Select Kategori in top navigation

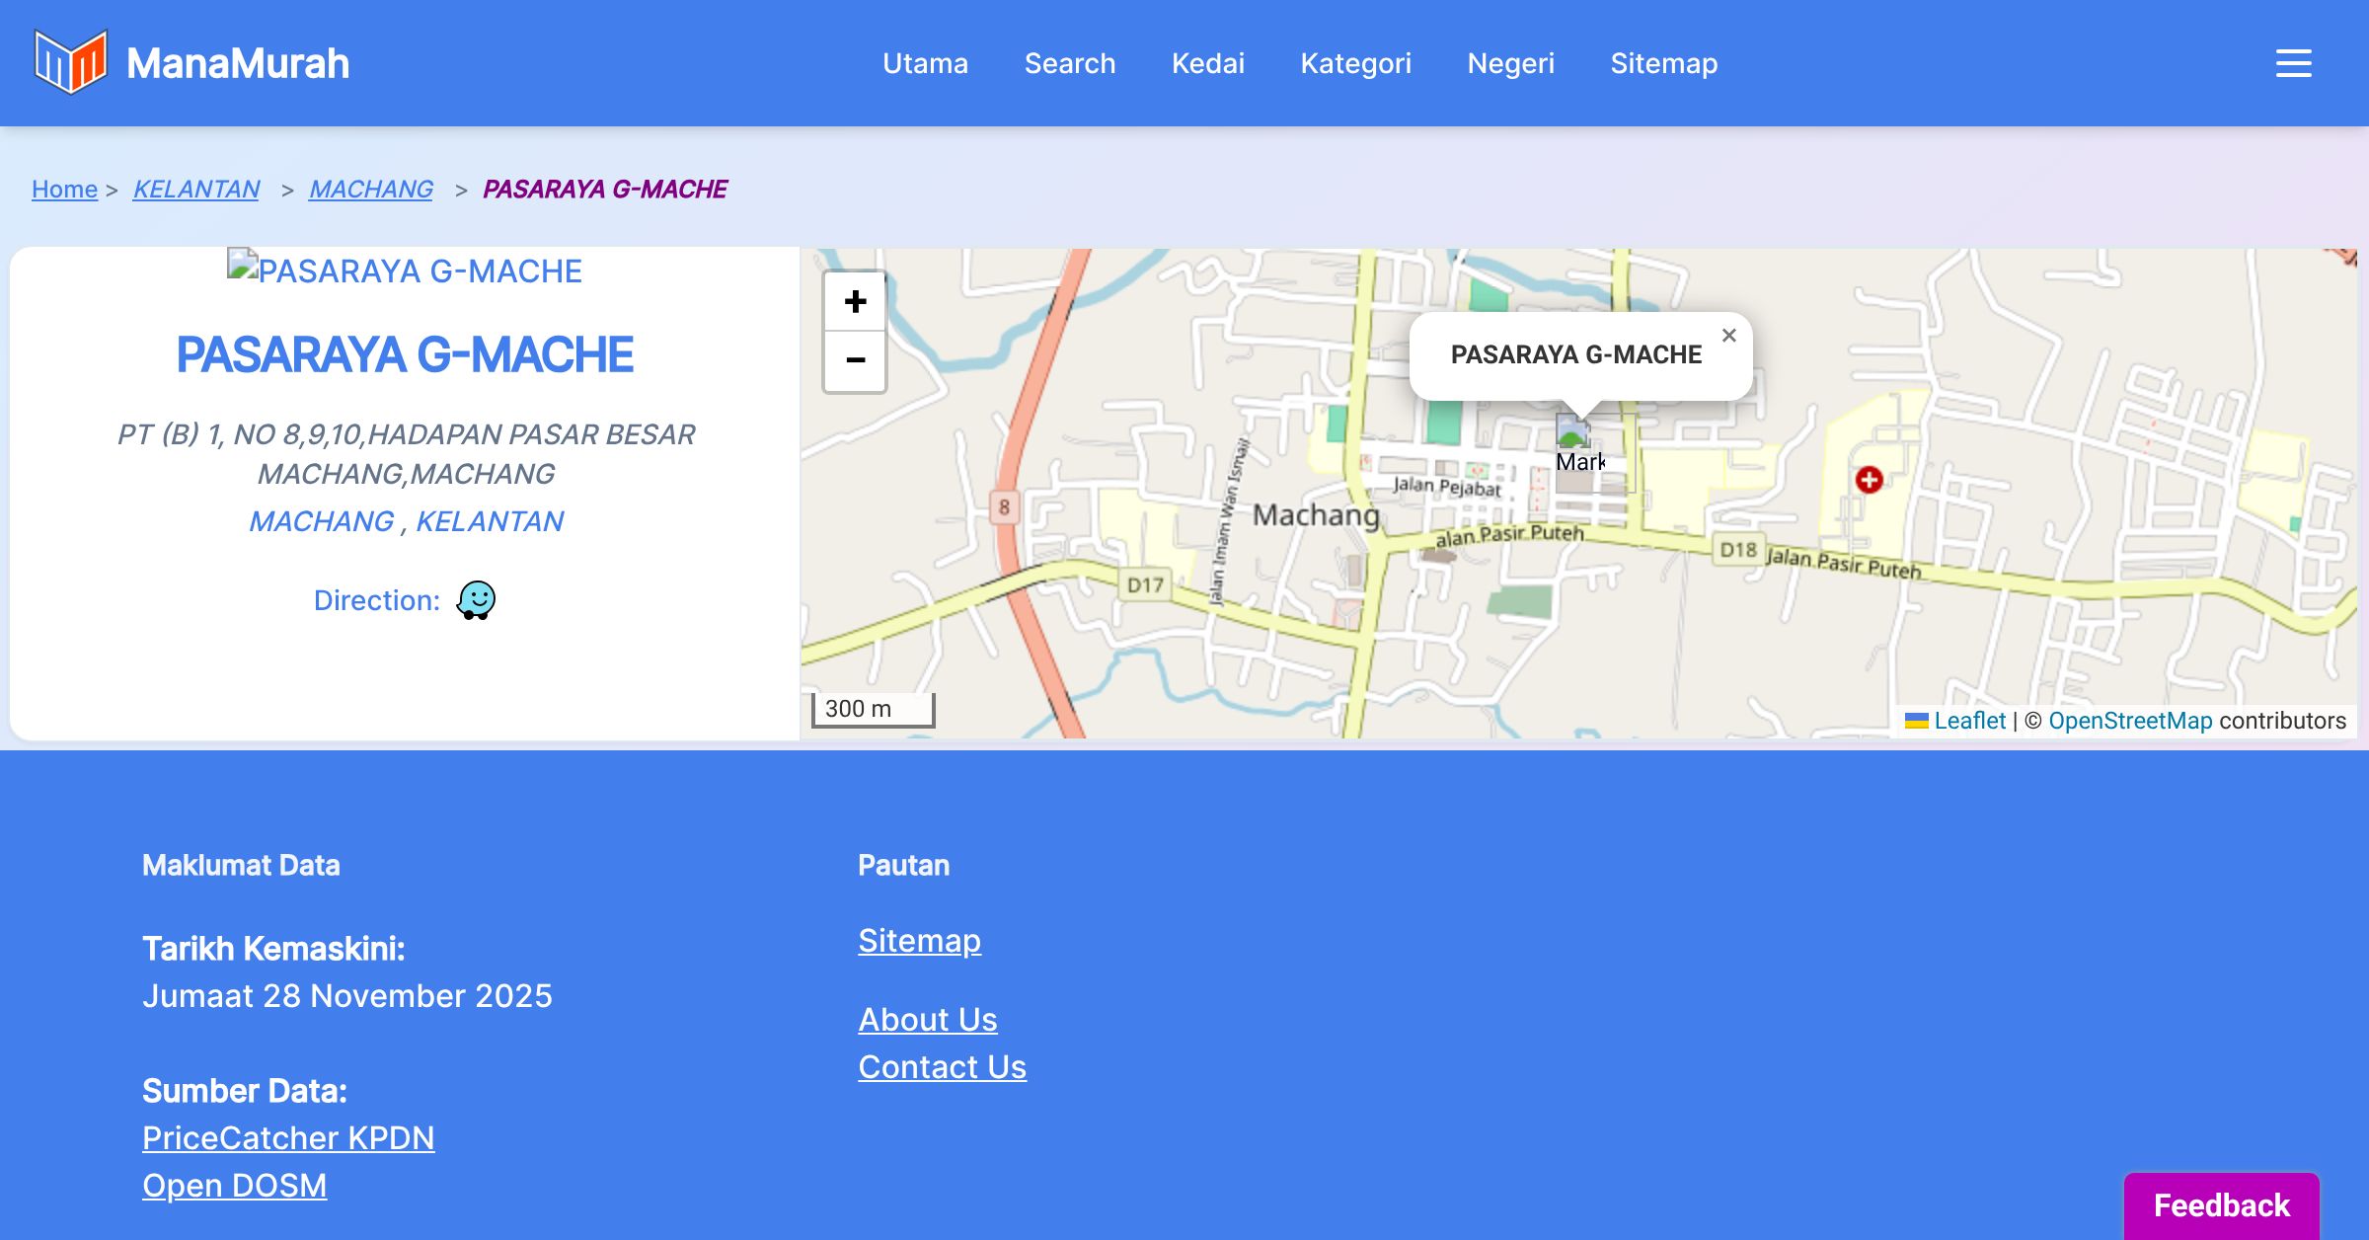tap(1355, 63)
